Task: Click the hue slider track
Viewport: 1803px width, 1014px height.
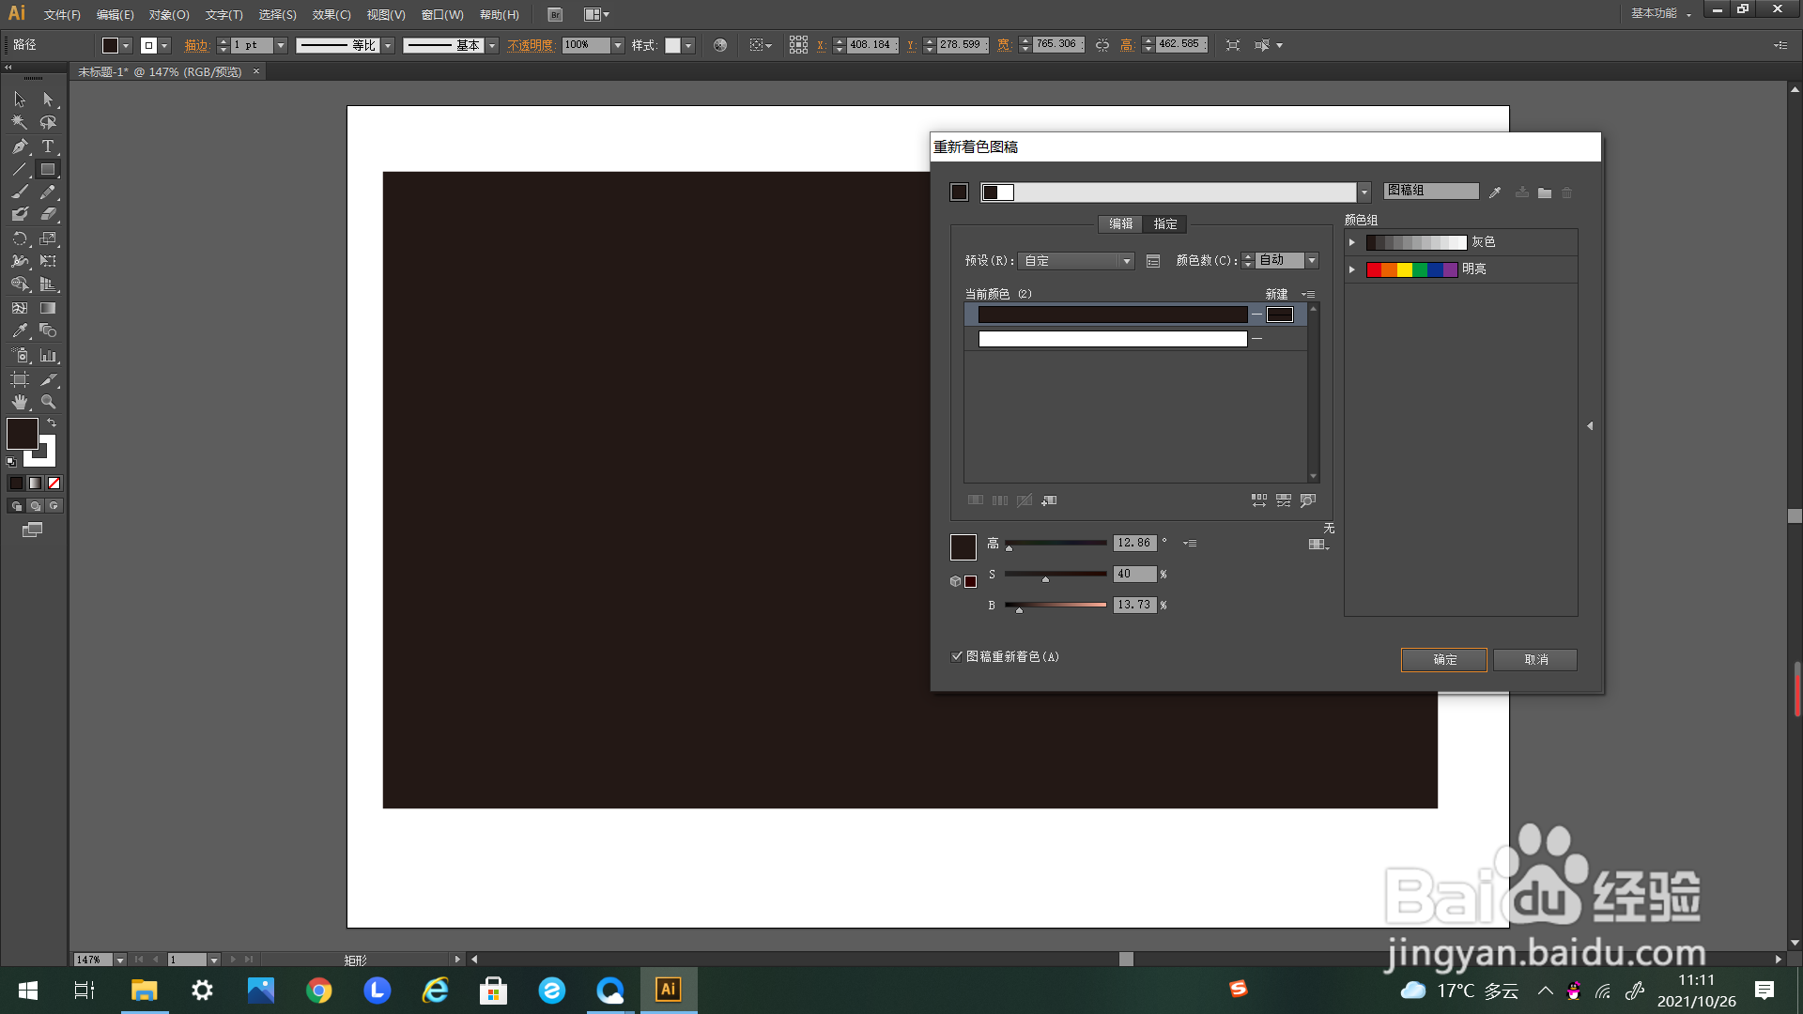Action: (1056, 543)
